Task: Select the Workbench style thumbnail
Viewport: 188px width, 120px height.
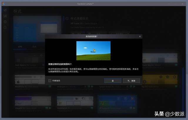Action: [x=75, y=101]
